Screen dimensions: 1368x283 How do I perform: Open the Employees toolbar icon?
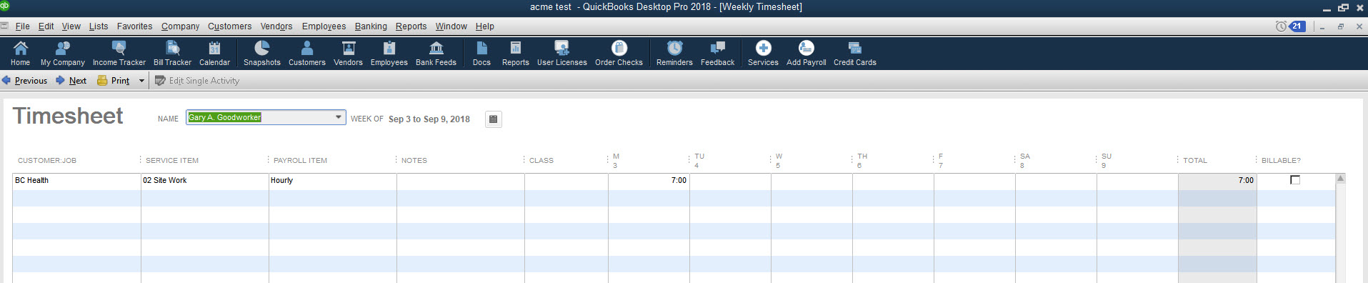[389, 54]
